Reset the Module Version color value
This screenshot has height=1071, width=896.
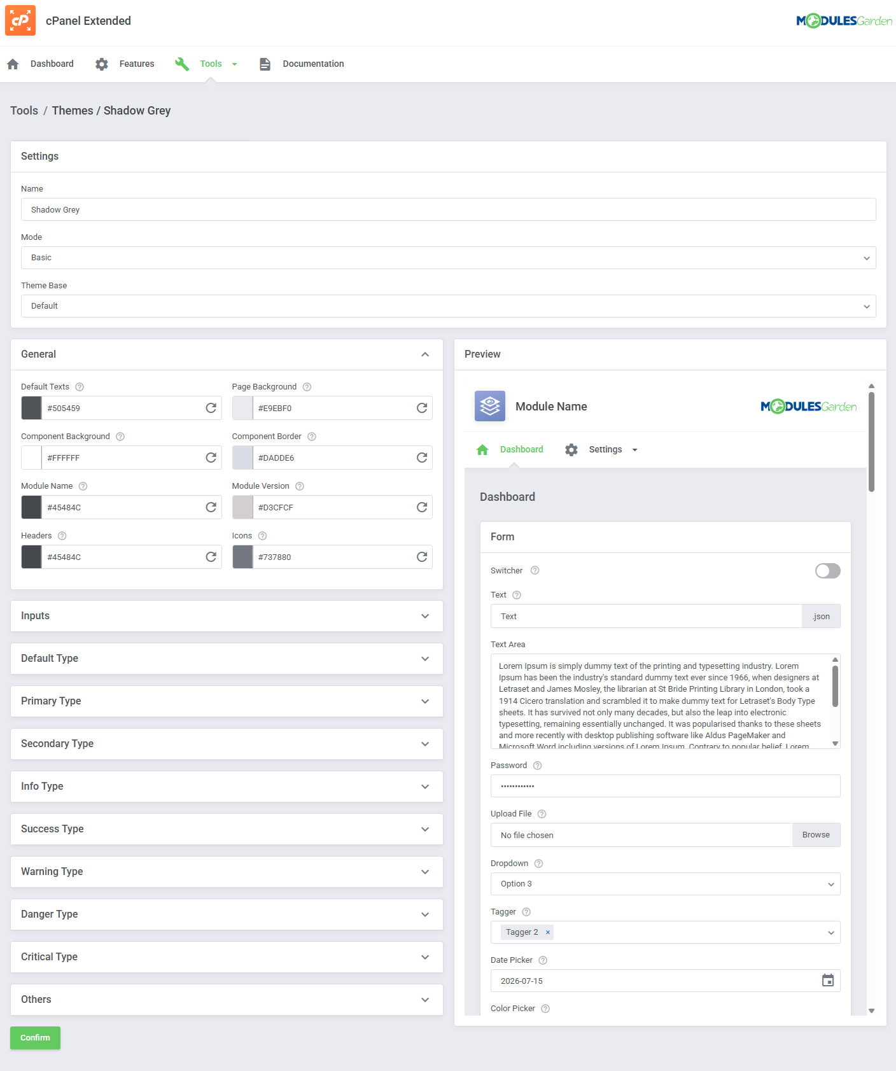click(x=421, y=507)
